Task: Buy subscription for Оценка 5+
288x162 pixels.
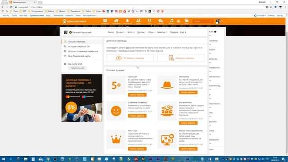Action: coord(137,95)
